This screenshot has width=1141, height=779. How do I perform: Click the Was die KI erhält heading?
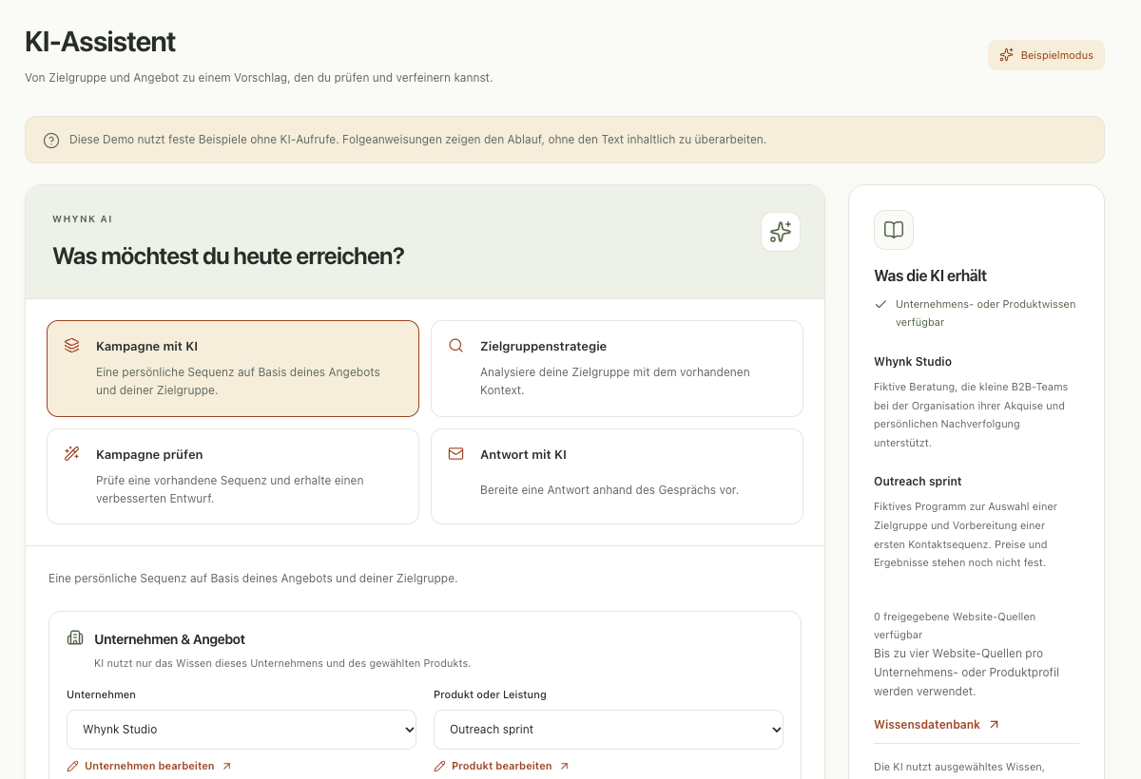[930, 275]
